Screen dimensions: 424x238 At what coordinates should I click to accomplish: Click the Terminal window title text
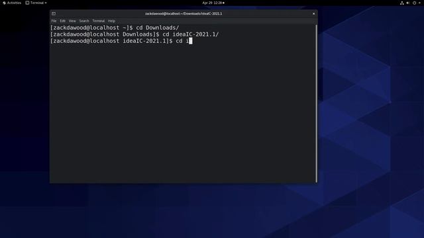tap(184, 13)
